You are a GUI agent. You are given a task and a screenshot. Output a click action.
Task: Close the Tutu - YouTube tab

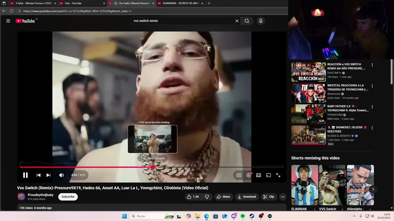point(104,3)
